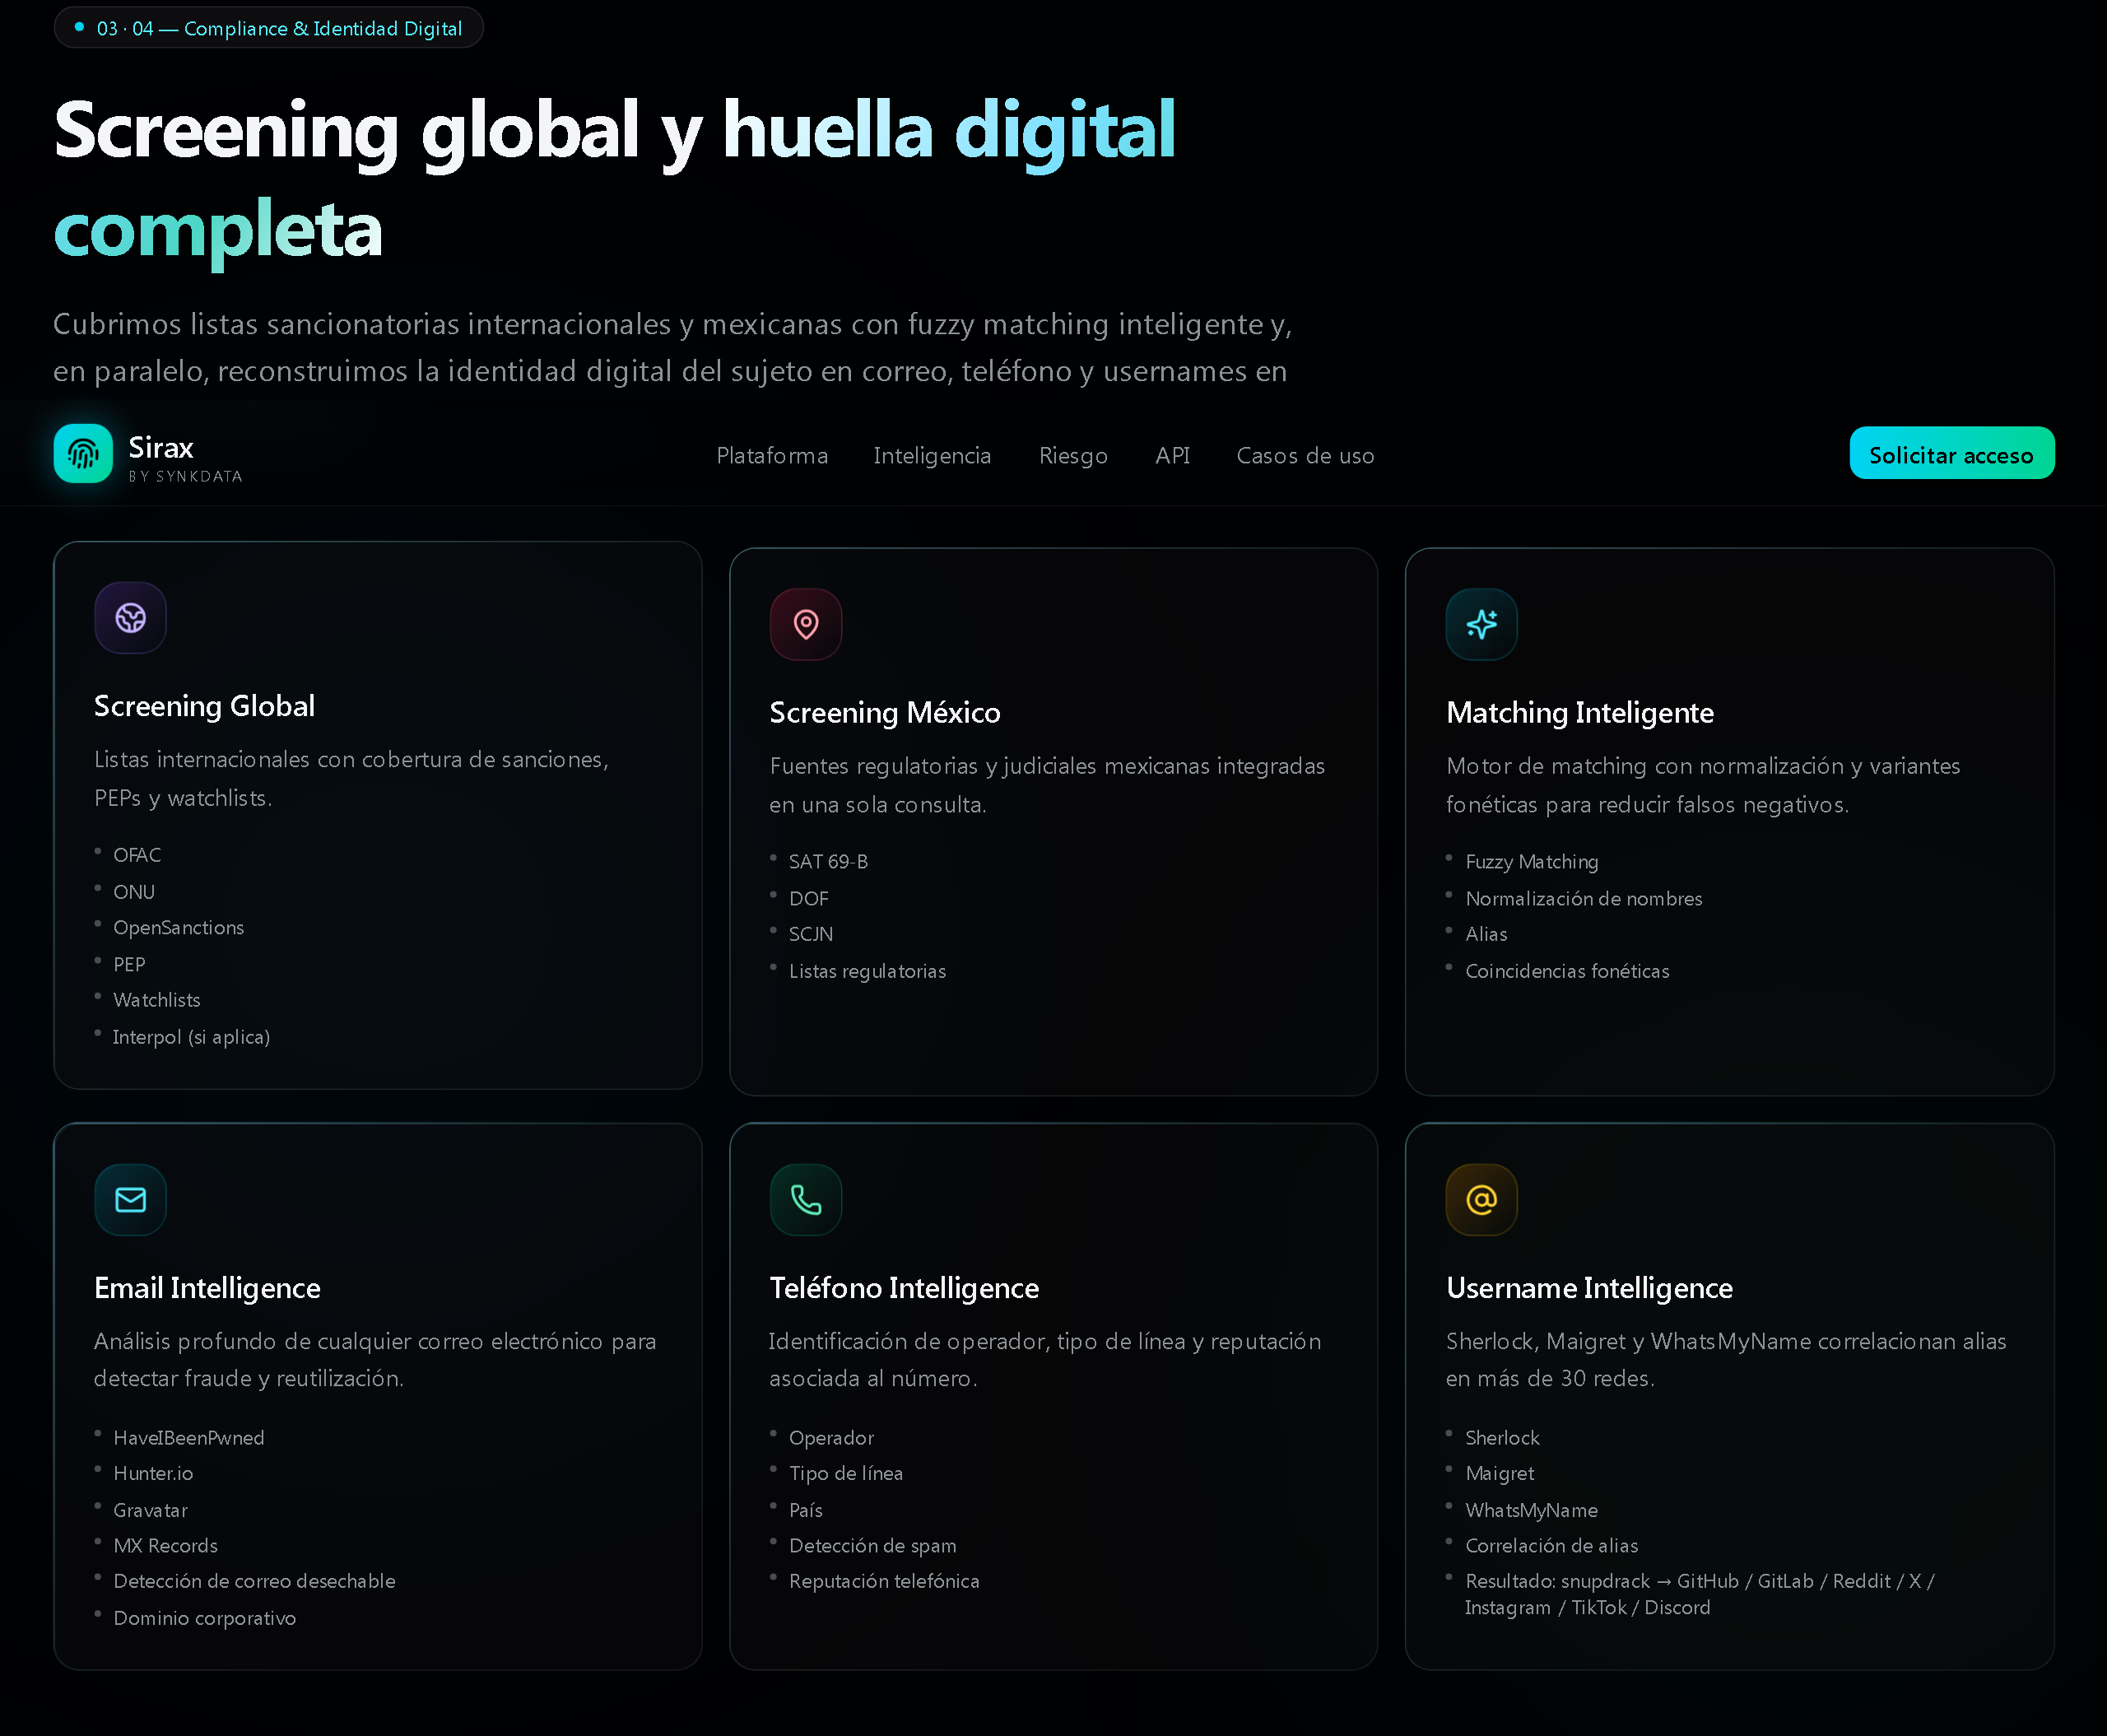Click the BY SYNKDATA subtitle

[x=186, y=477]
